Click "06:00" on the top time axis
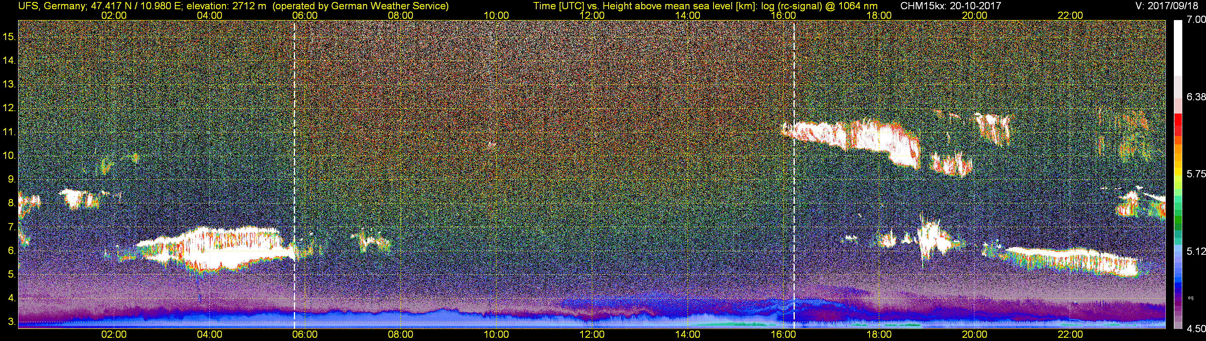 coord(305,15)
